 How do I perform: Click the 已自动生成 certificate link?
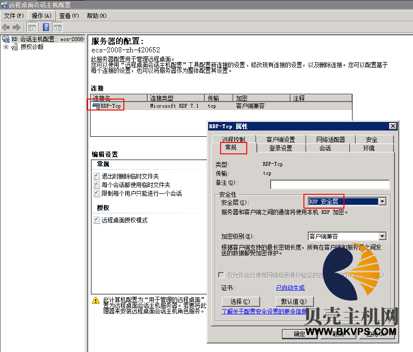pos(290,288)
